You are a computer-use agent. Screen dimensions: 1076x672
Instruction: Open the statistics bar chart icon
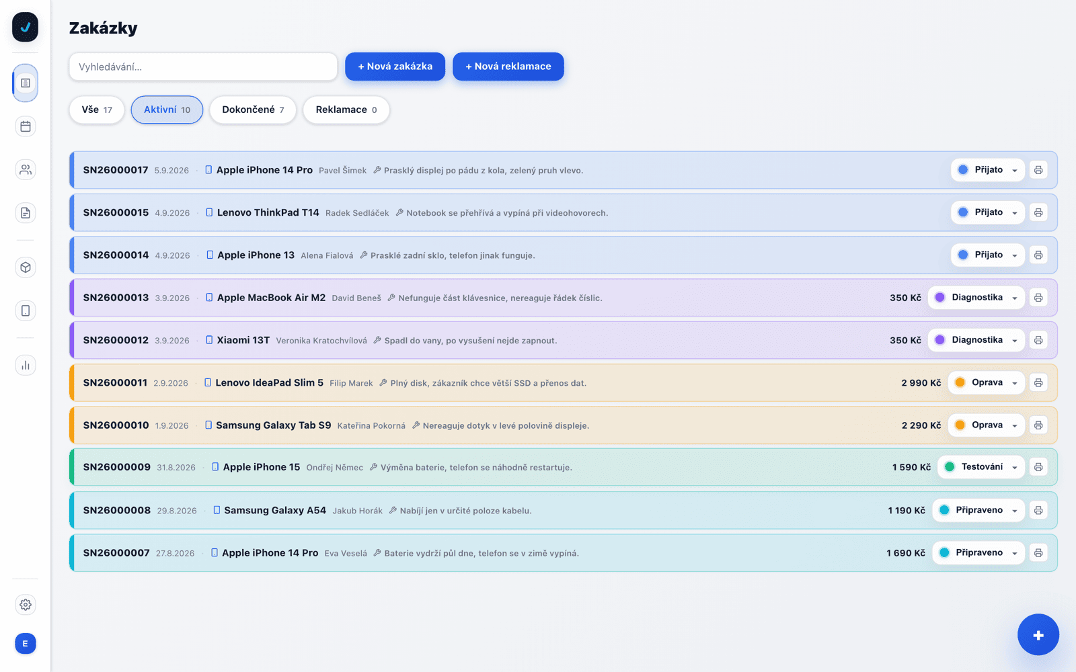26,365
